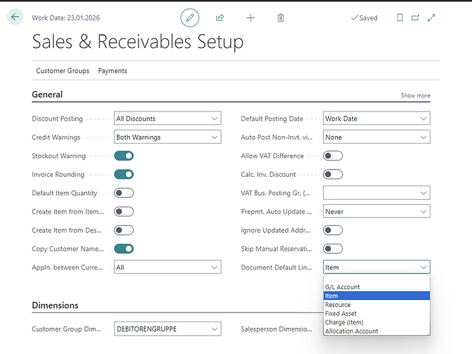Click the share icon

click(x=220, y=18)
